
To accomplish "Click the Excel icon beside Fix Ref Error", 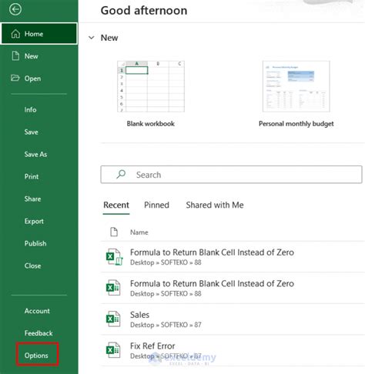I will click(x=113, y=350).
